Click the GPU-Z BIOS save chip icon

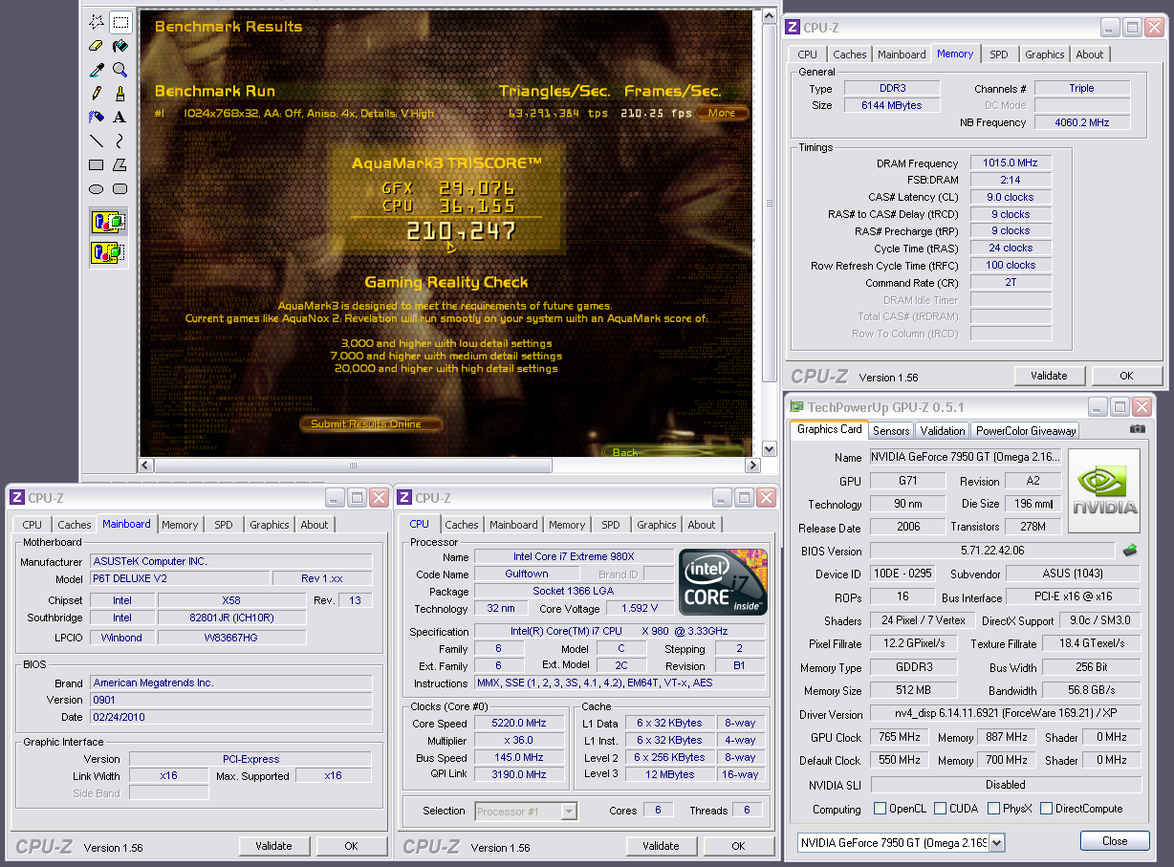pos(1131,551)
